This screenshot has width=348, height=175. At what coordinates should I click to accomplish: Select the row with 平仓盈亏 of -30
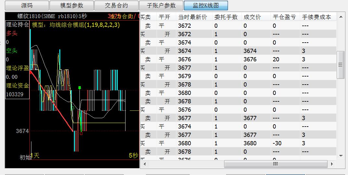(x=238, y=143)
